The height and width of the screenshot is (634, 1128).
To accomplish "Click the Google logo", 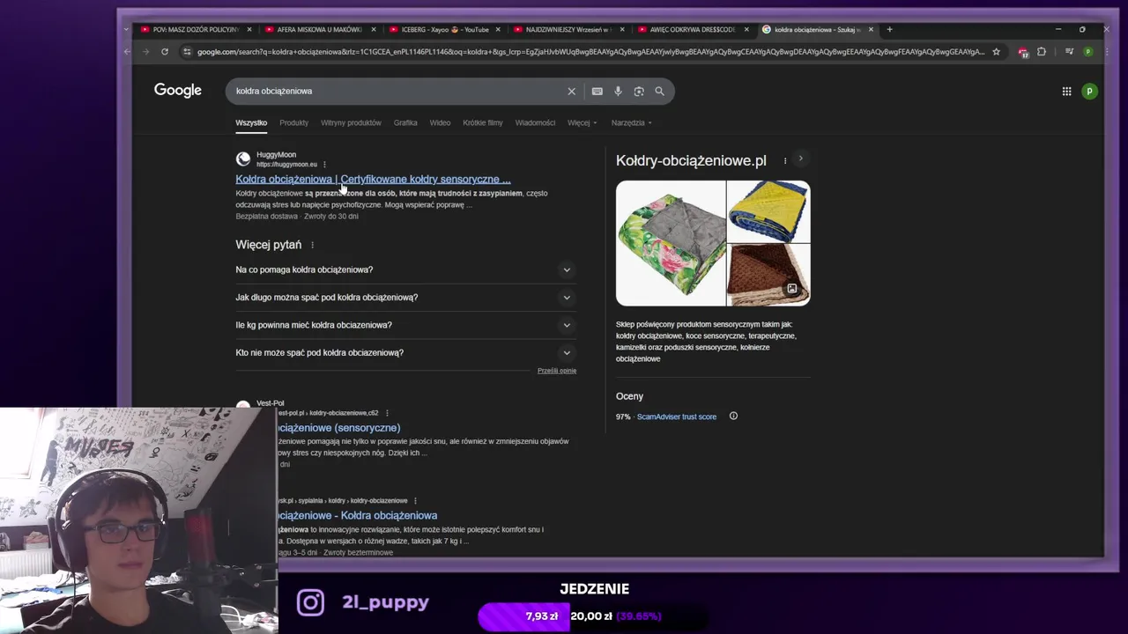I will [178, 91].
